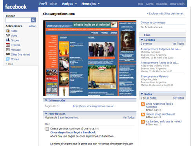Open the Grupos people icon
Screen dimensions: 192x146
(x=8, y=40)
